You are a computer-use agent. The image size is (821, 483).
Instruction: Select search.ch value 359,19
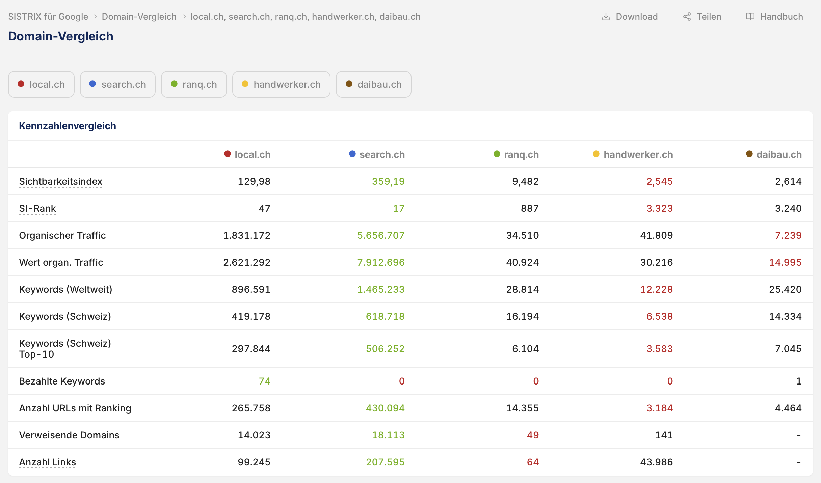click(388, 181)
